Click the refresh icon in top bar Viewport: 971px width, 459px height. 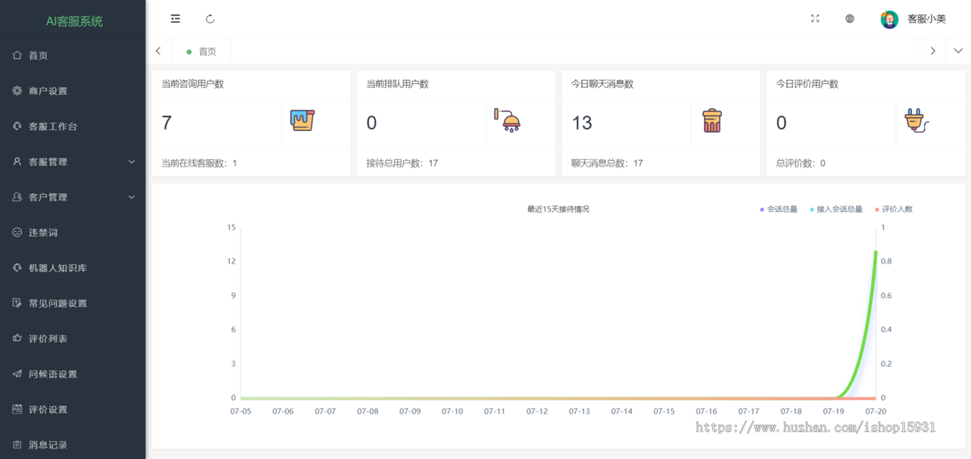(210, 19)
